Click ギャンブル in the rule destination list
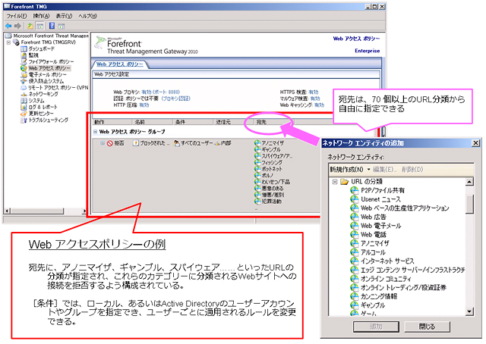This screenshot has height=344, width=486. (271, 150)
